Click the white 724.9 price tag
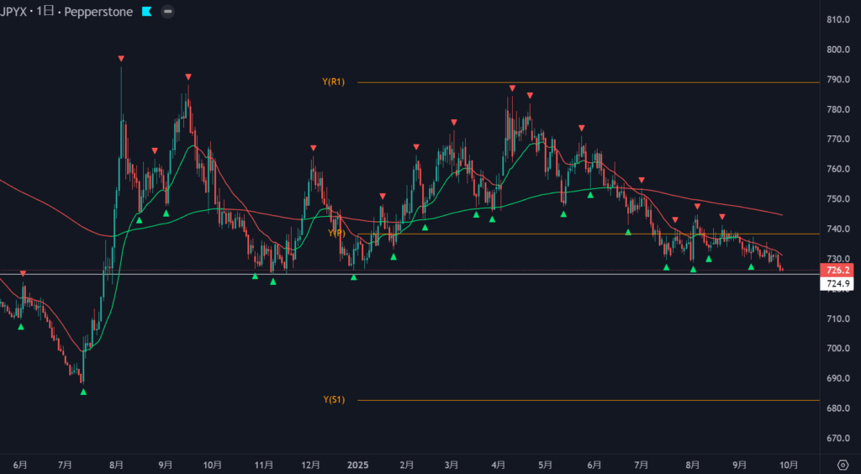 pyautogui.click(x=837, y=284)
